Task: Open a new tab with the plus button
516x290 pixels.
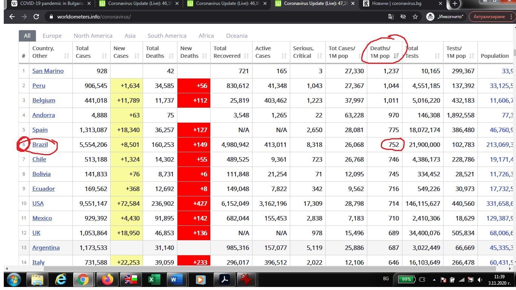Action: pyautogui.click(x=454, y=4)
